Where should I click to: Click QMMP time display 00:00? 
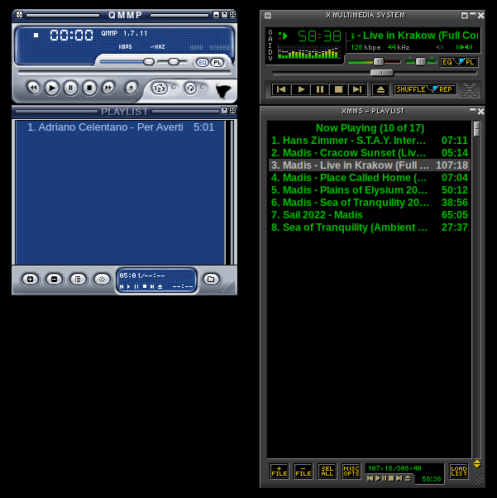pos(71,35)
